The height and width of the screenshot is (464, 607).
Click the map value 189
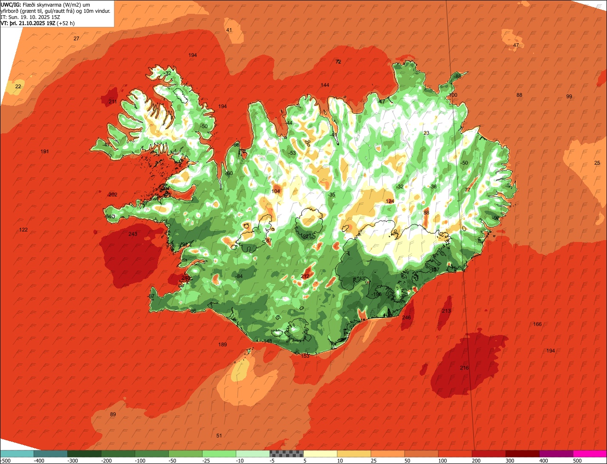tap(222, 344)
